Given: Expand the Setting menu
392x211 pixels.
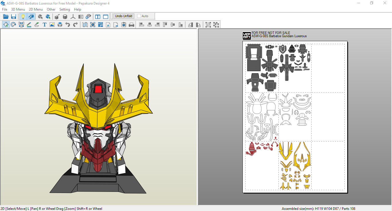Looking at the screenshot, I should tap(65, 9).
